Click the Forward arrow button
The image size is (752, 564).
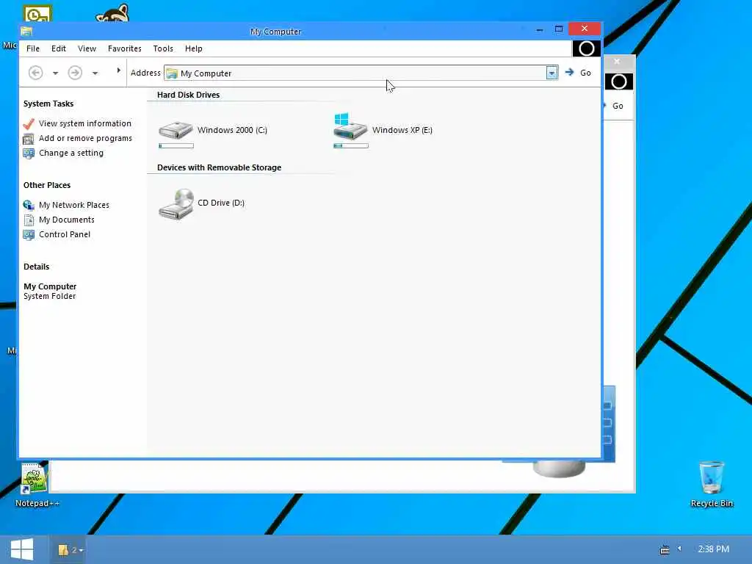click(75, 73)
